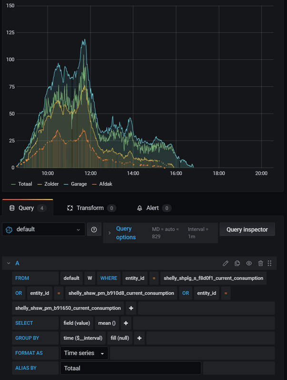Viewport: 287px width, 380px height.
Task: Open the Time series format dropdown
Action: point(84,353)
